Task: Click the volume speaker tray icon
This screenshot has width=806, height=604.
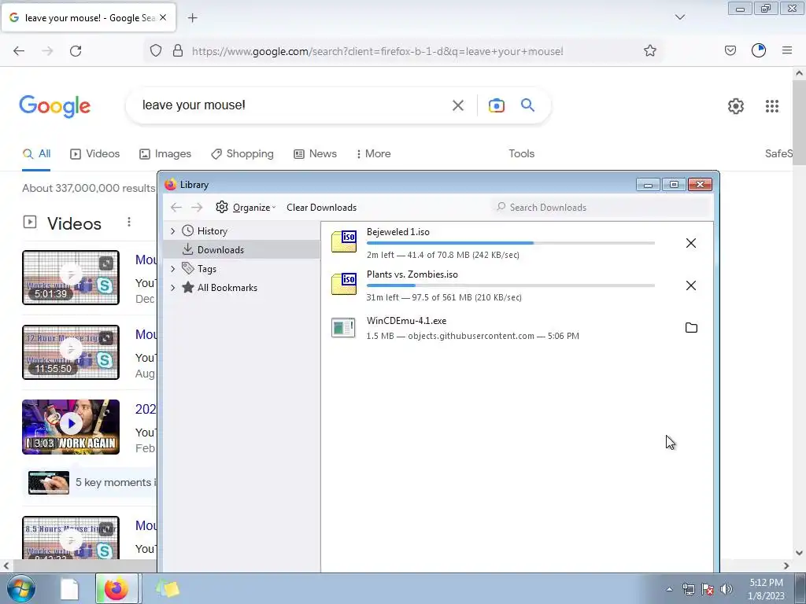Action: coord(727,589)
